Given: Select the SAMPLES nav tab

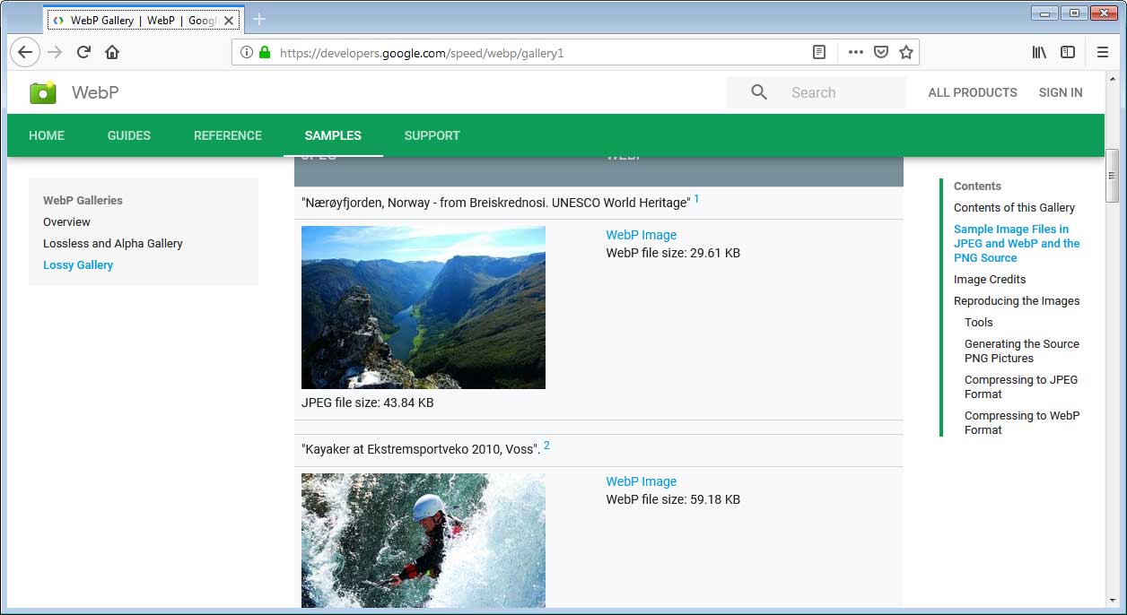Looking at the screenshot, I should point(333,135).
